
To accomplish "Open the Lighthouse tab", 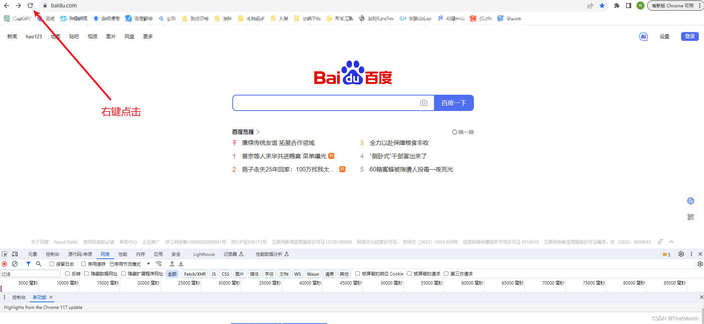I will [x=204, y=254].
